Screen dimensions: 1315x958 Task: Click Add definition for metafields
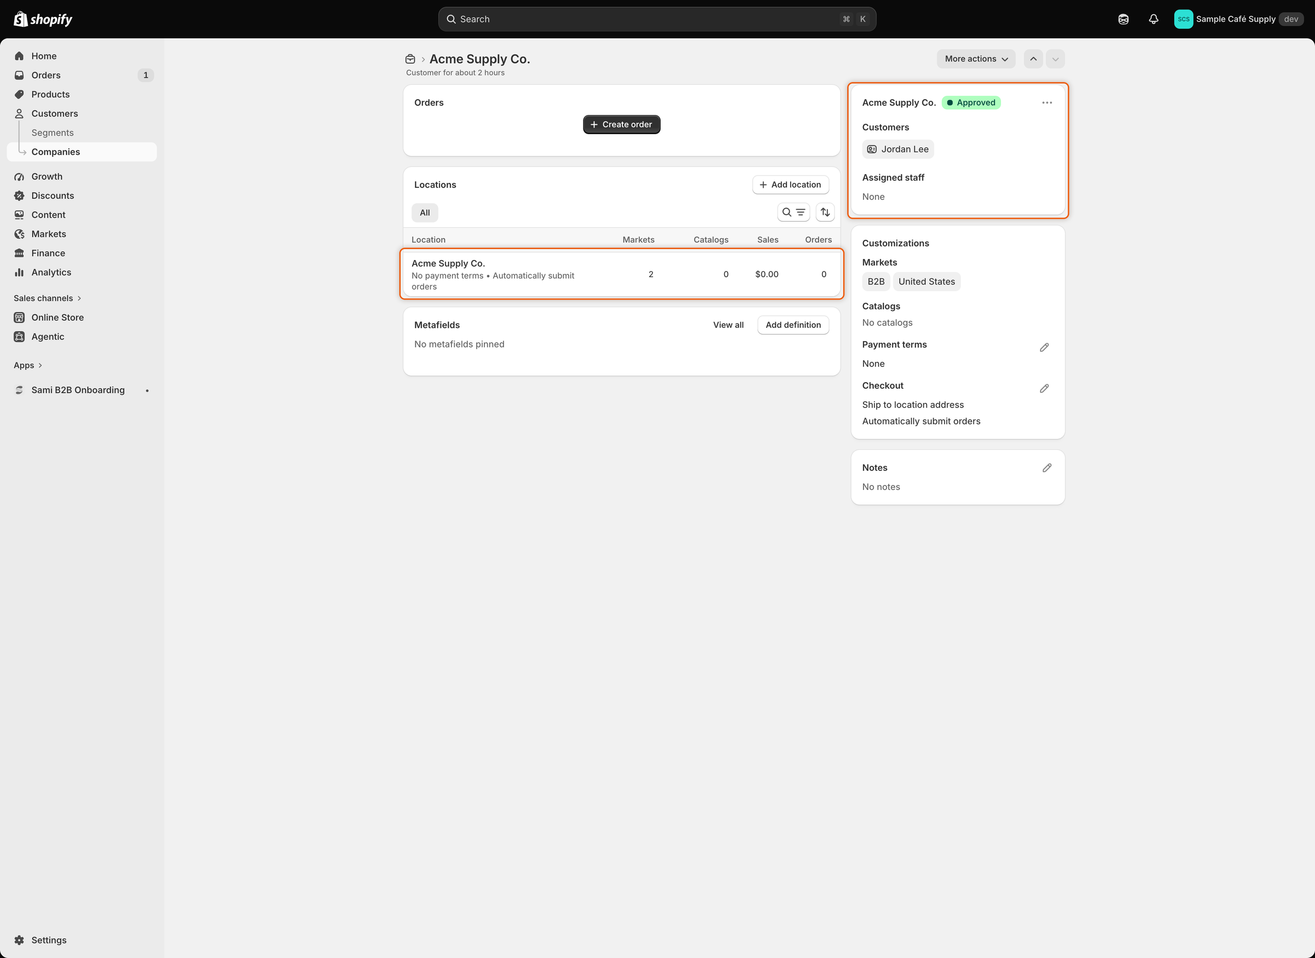(x=793, y=325)
